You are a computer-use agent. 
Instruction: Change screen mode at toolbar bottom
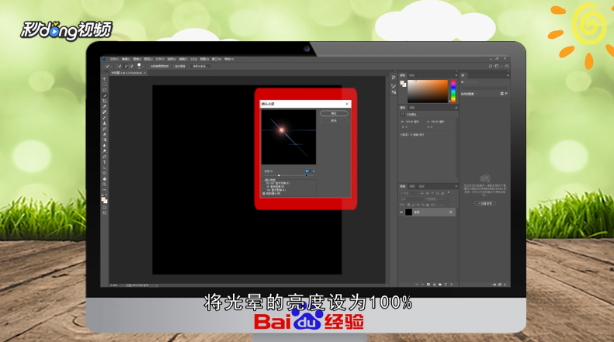pyautogui.click(x=105, y=212)
